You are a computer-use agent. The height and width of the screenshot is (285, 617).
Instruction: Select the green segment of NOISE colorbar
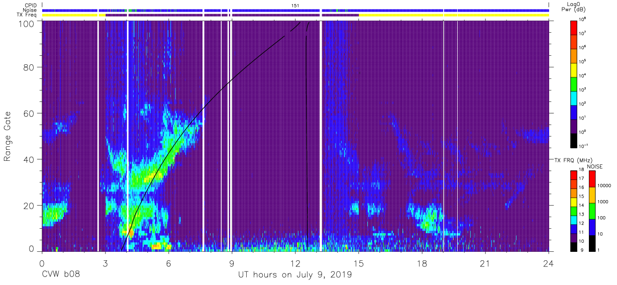click(x=592, y=211)
